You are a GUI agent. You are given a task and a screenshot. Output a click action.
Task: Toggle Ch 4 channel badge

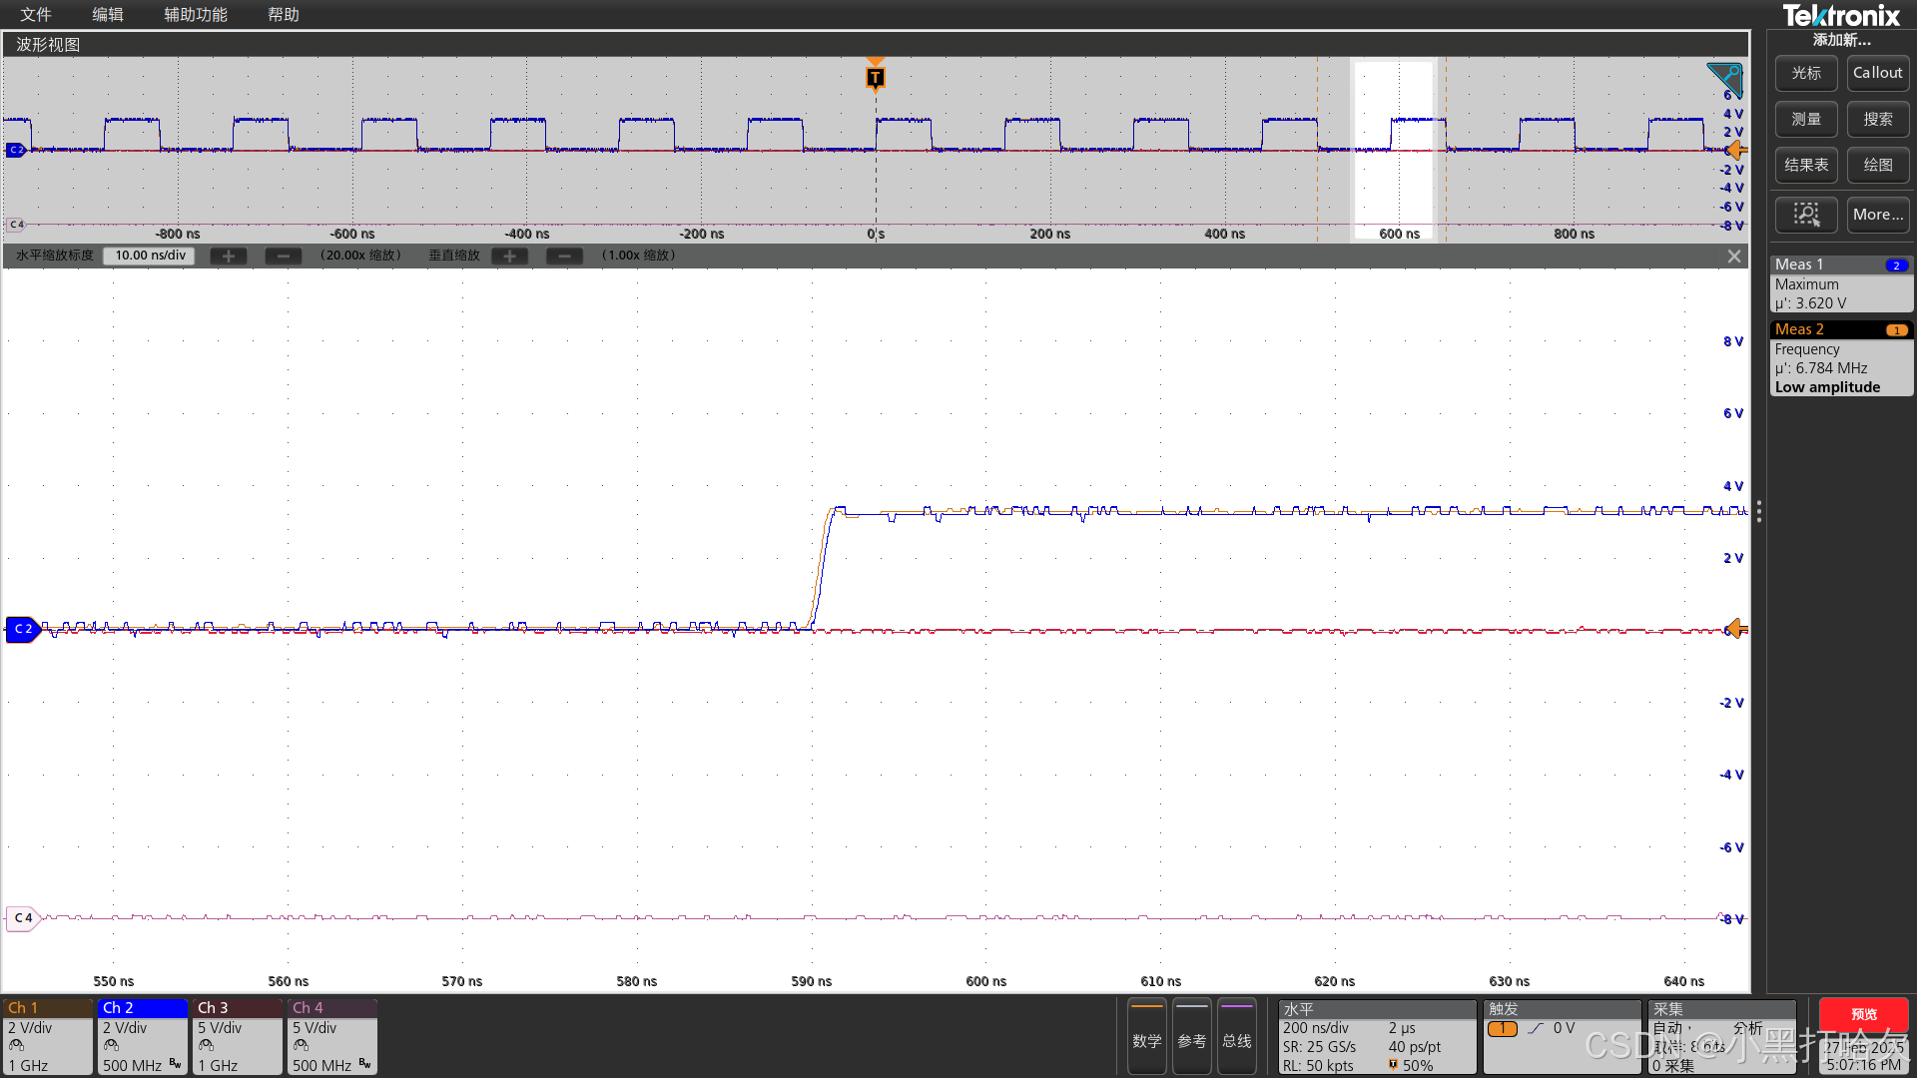click(332, 1036)
